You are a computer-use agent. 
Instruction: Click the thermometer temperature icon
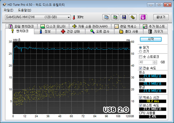coord(74,17)
